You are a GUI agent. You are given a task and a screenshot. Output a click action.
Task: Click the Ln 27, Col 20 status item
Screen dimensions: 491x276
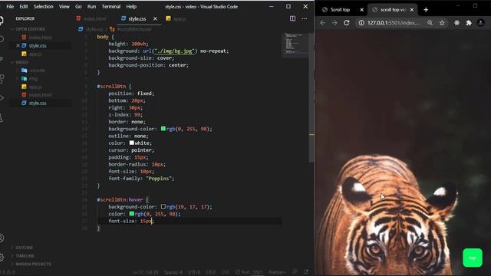click(x=145, y=272)
